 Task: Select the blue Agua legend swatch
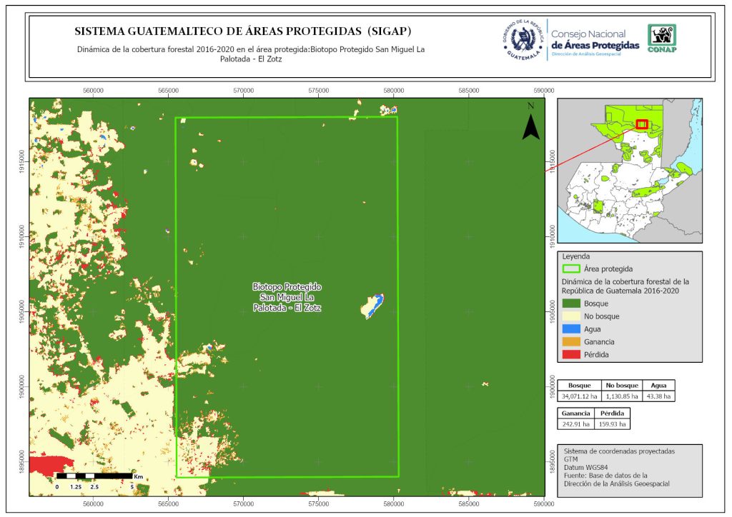click(571, 329)
